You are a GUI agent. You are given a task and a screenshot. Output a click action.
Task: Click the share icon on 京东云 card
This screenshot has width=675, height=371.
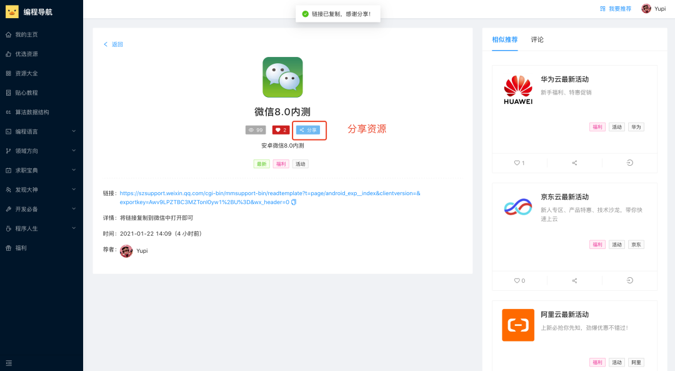click(574, 280)
